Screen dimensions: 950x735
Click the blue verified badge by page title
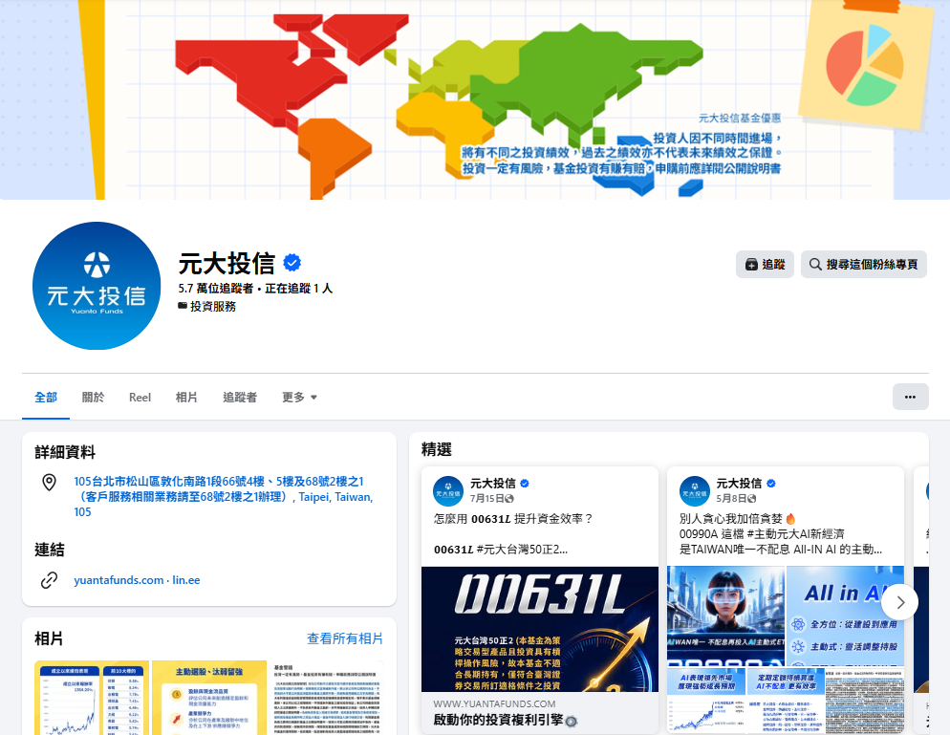click(x=292, y=263)
